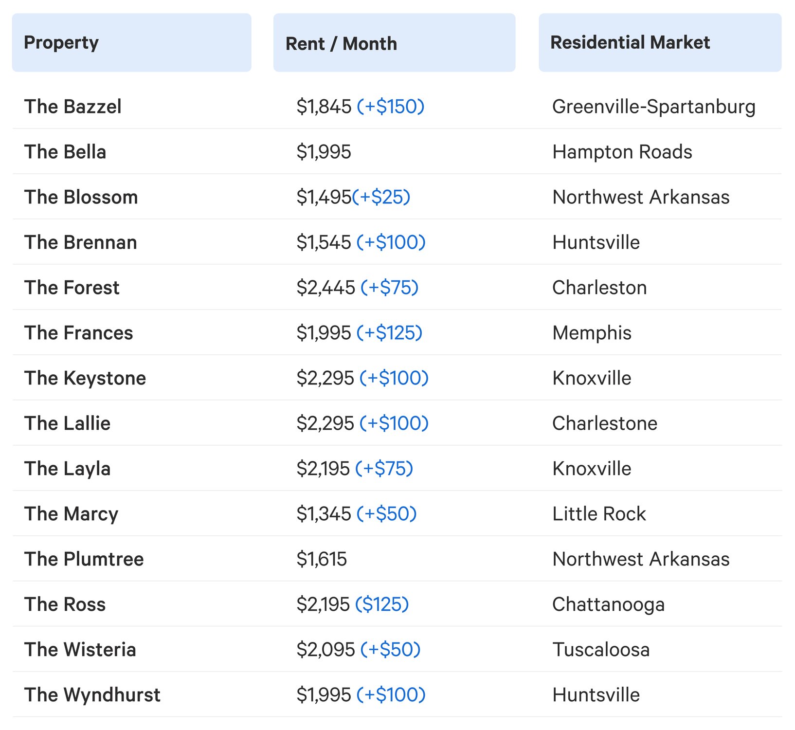Viewport: 795px width, 730px height.
Task: Click the $1,615 rent for The Plumtree
Action: click(322, 559)
